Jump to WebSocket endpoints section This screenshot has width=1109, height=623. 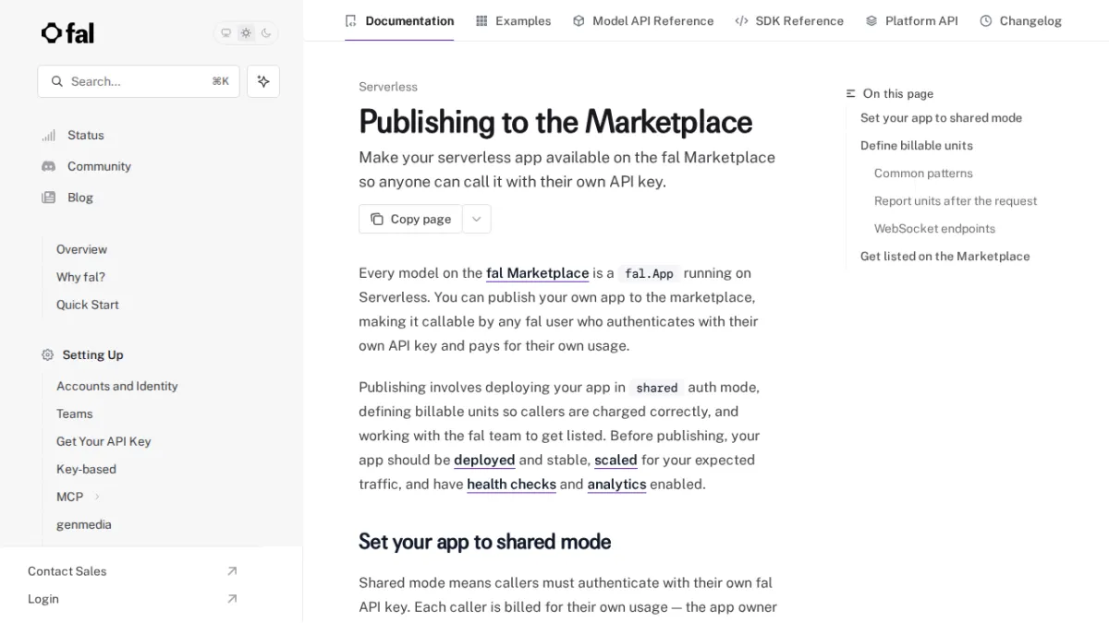(x=934, y=228)
